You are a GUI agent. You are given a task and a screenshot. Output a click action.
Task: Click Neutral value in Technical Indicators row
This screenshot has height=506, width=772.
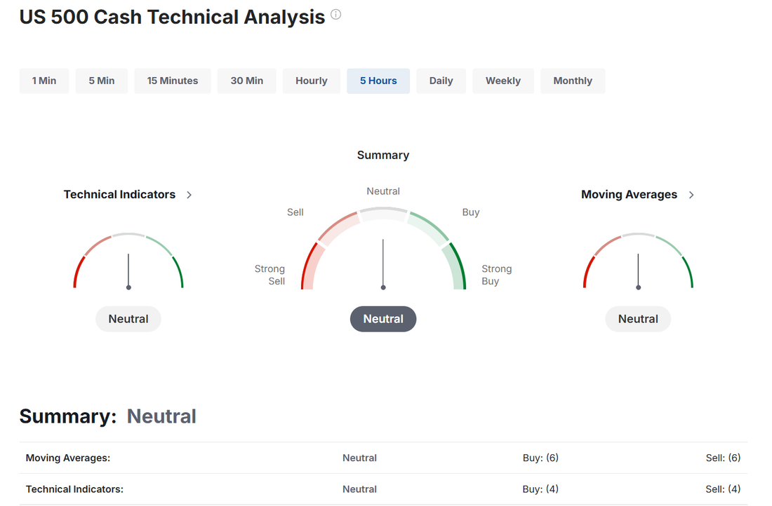pos(359,489)
